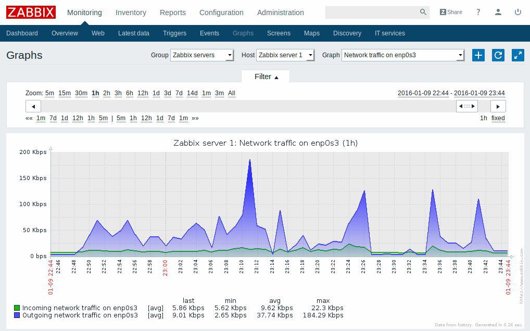
Task: Click the ZABBIX logo
Action: 31,12
